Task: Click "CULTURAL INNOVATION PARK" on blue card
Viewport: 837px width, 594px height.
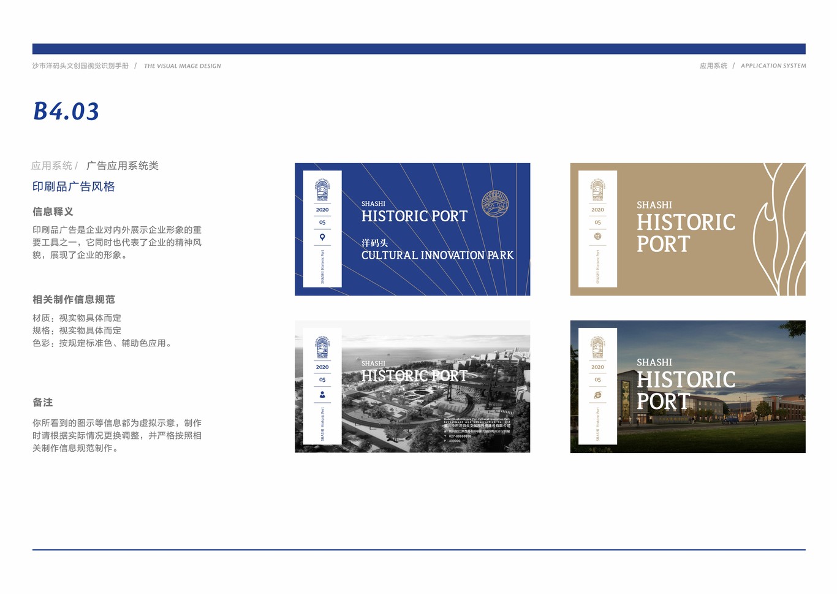Action: coord(437,255)
